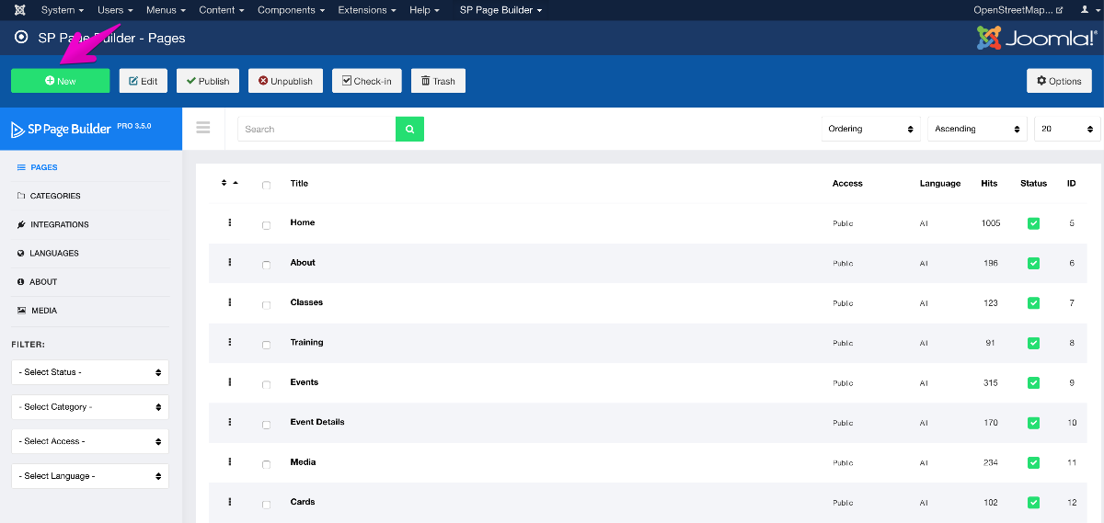Open the Menus menu
This screenshot has width=1104, height=523.
pyautogui.click(x=166, y=10)
